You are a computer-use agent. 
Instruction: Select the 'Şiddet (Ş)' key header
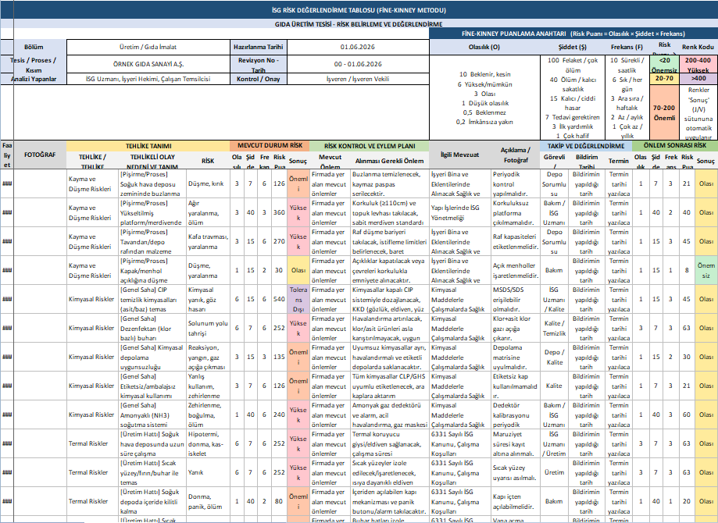573,47
